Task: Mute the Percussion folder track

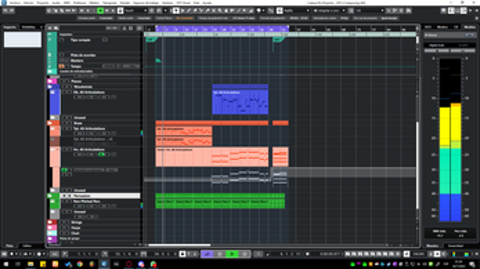Action: pos(65,196)
